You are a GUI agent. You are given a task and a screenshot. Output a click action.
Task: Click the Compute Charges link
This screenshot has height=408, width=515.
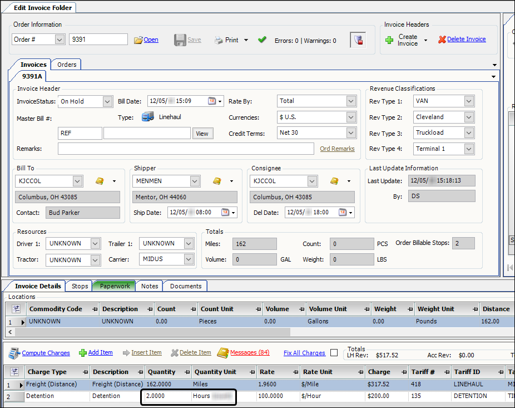pyautogui.click(x=46, y=353)
